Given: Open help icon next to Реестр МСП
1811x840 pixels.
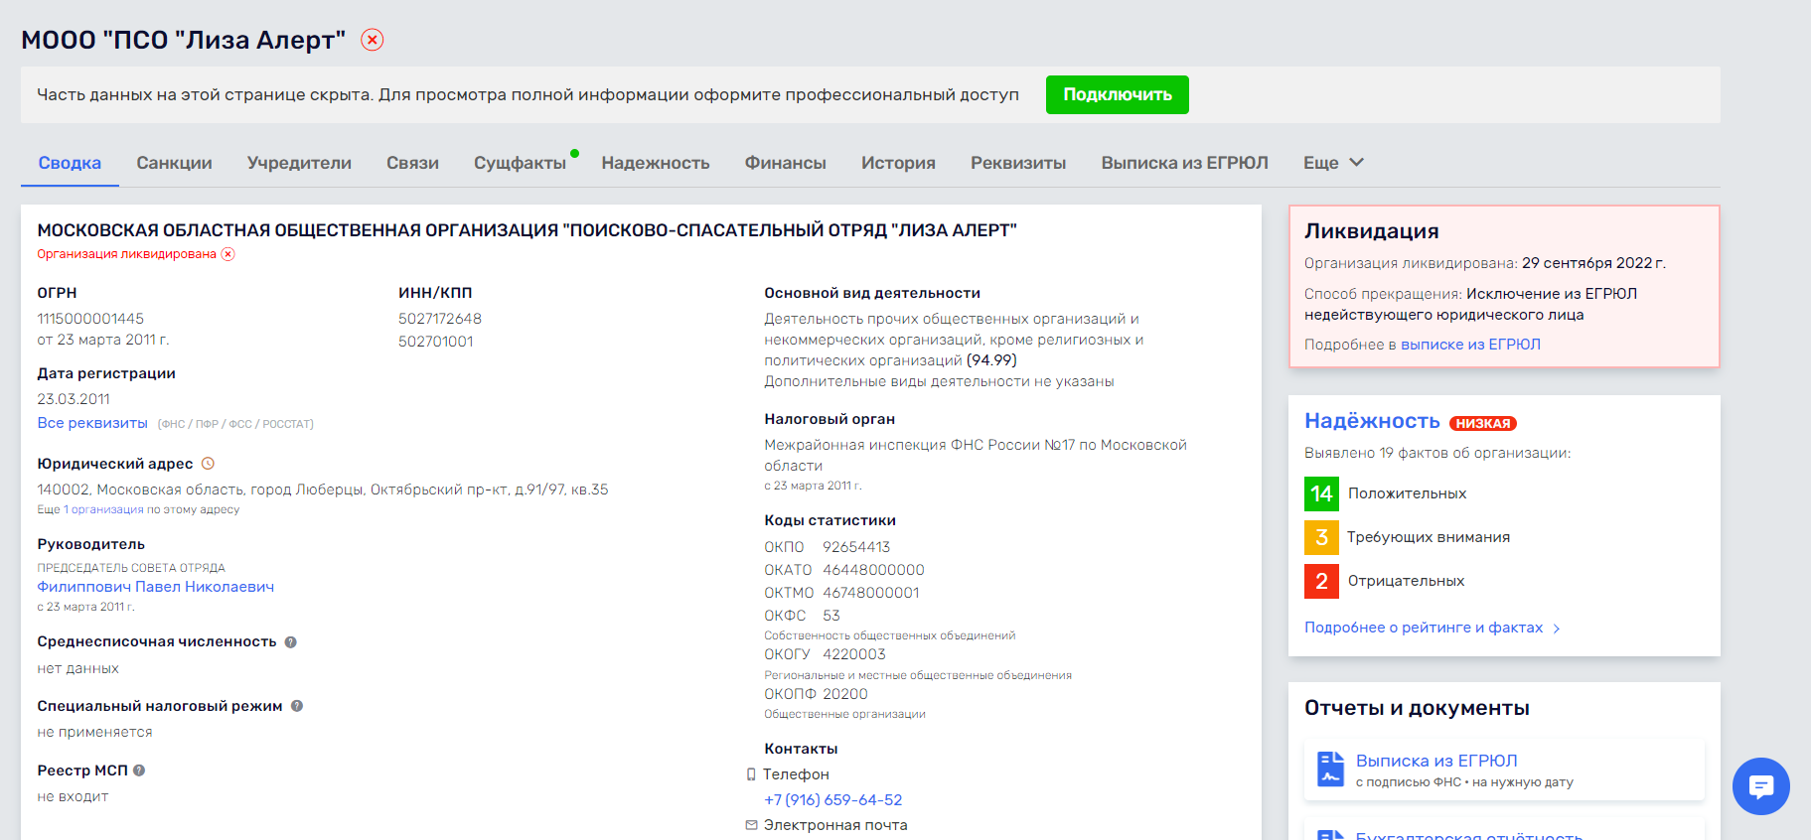Looking at the screenshot, I should [139, 770].
